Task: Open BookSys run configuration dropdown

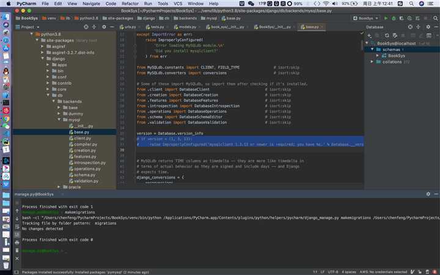Action: point(365,18)
